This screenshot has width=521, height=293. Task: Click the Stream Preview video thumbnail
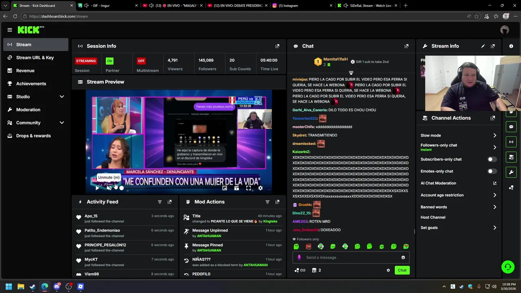point(179,141)
